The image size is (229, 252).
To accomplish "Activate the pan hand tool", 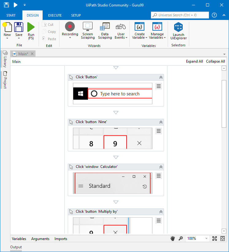I will click(173, 238).
